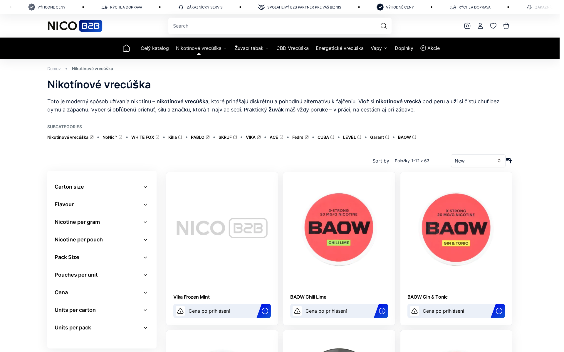Click the user account icon
564x352 pixels.
(x=480, y=26)
